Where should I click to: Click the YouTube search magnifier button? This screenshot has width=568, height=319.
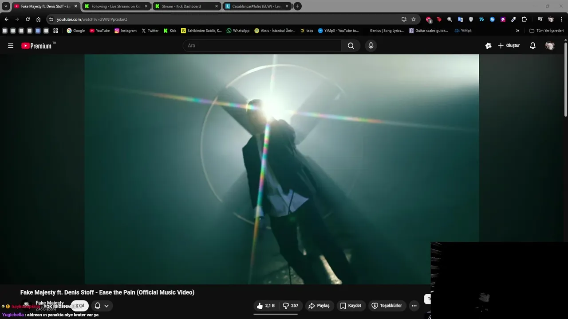(x=351, y=46)
